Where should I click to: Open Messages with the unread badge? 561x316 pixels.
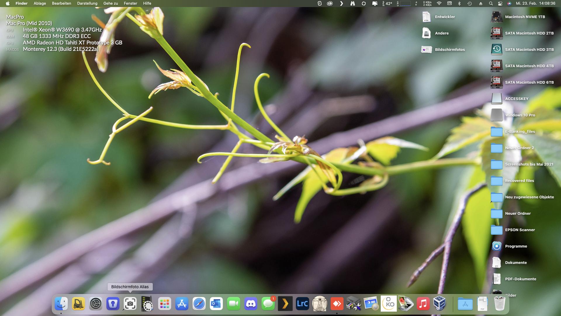click(x=268, y=304)
